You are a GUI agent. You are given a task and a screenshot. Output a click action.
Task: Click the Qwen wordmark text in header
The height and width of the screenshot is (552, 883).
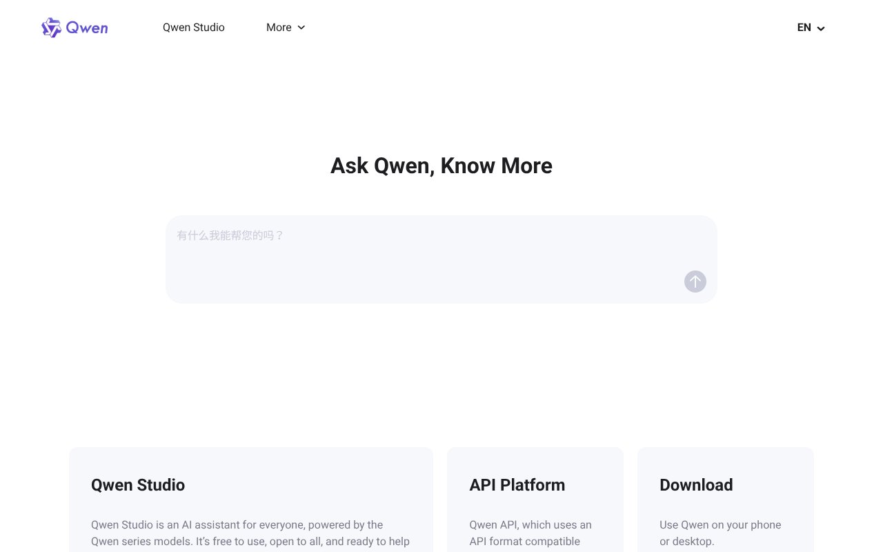click(x=87, y=28)
